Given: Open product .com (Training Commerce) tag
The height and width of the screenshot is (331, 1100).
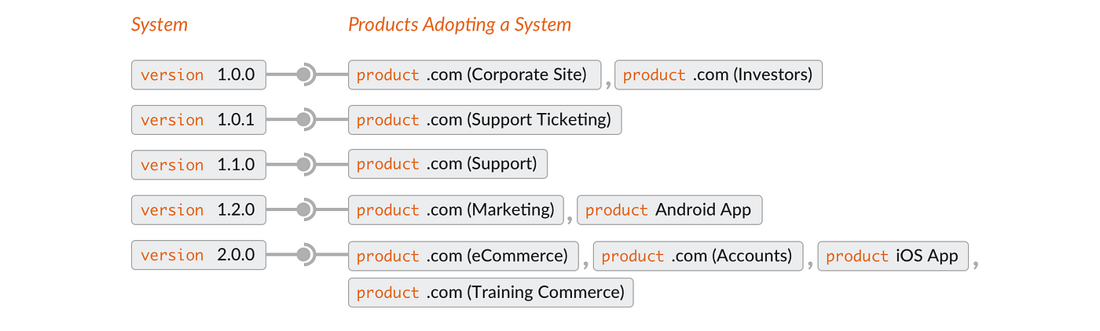Looking at the screenshot, I should pos(490,293).
